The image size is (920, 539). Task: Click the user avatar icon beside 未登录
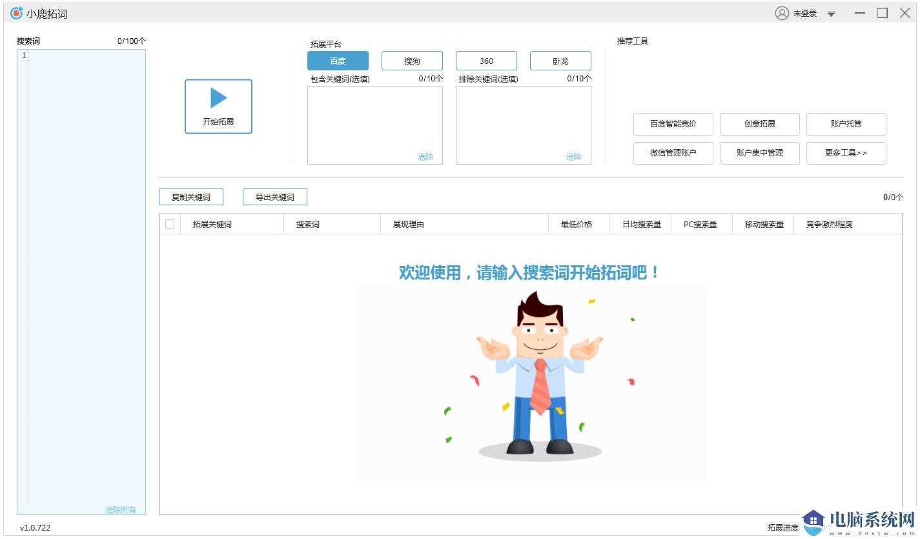[782, 13]
